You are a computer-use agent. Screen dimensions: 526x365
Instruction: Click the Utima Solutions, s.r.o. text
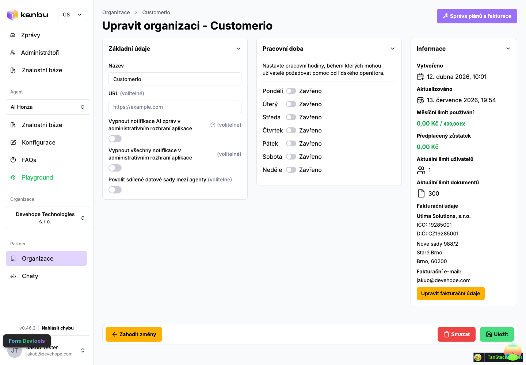click(443, 216)
